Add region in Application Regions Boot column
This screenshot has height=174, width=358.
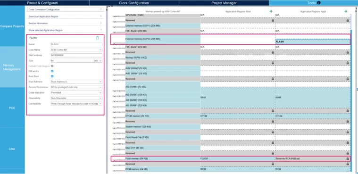(271, 11)
